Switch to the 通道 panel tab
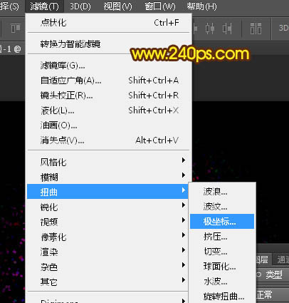Viewport: 289px width, 303px height. coord(282,260)
